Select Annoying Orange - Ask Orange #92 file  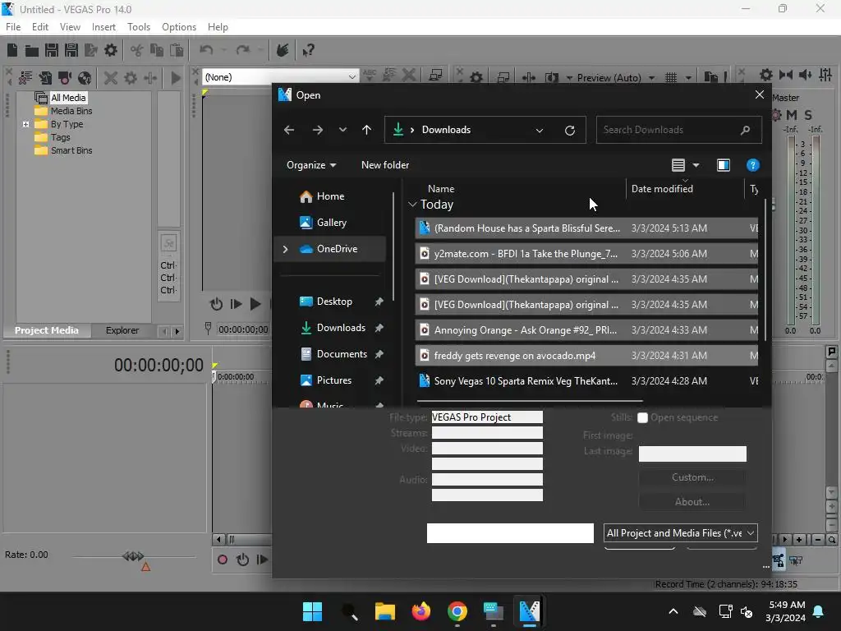(586, 330)
